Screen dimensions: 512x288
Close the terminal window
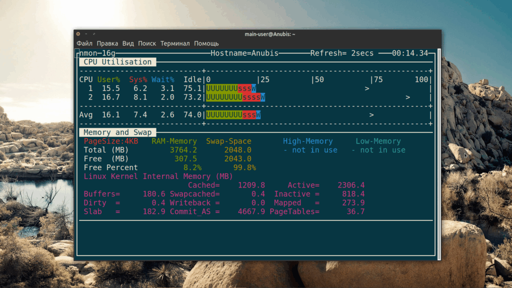[78, 34]
